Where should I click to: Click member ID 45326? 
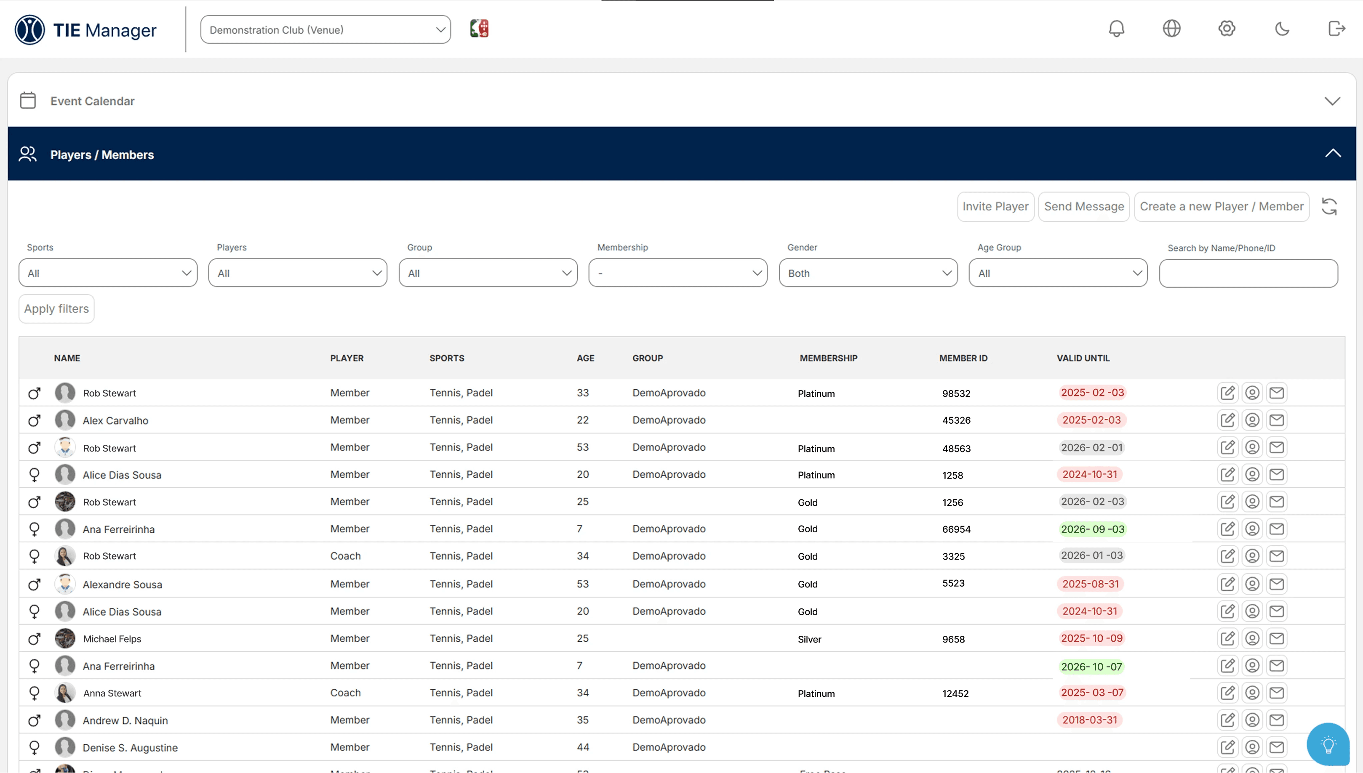click(956, 420)
